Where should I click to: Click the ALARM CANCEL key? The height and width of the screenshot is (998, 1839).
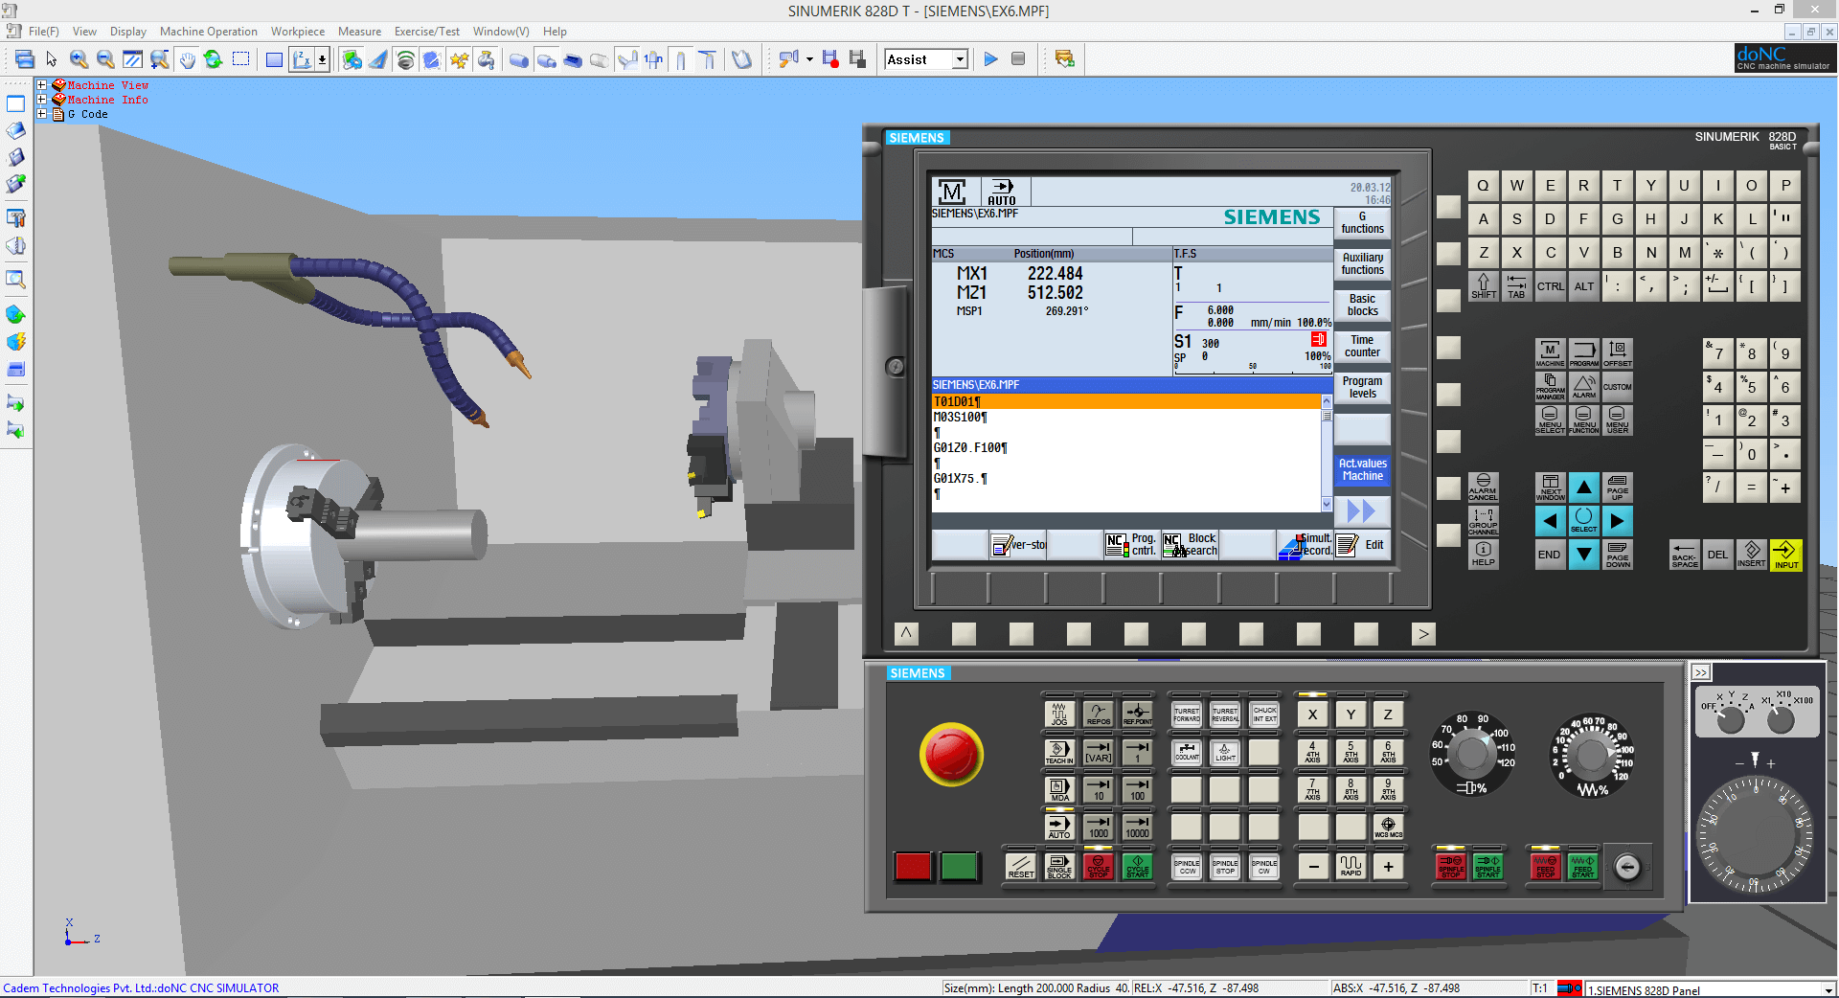(x=1483, y=487)
